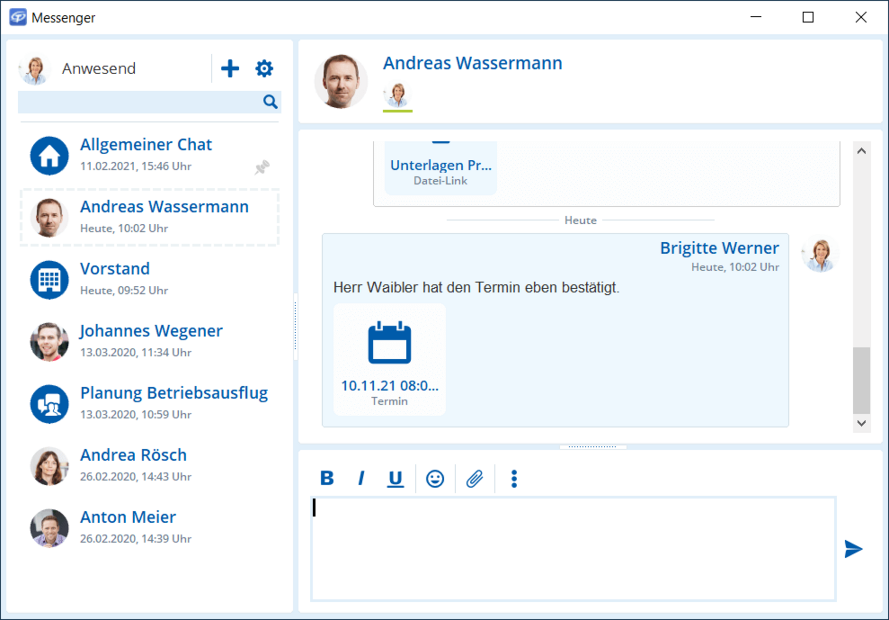Click into the message text field
889x620 pixels.
click(573, 549)
